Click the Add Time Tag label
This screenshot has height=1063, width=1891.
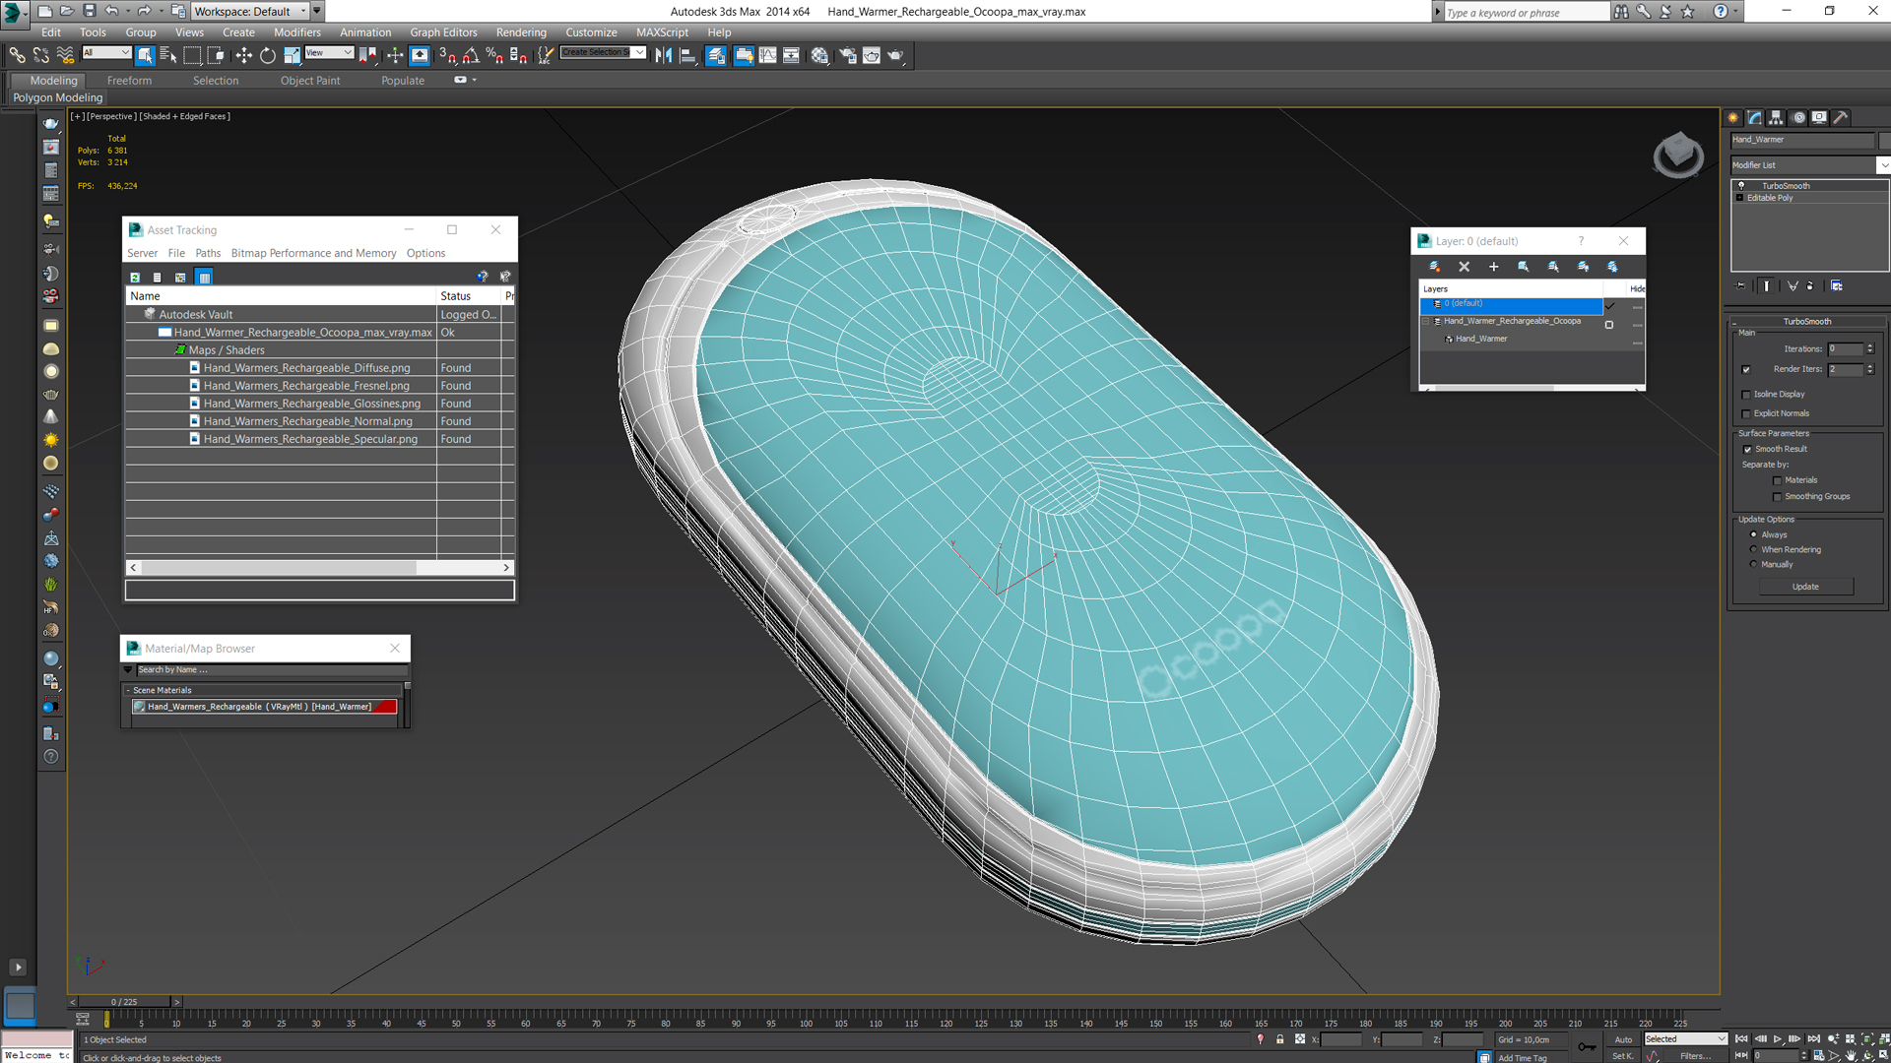point(1523,1058)
